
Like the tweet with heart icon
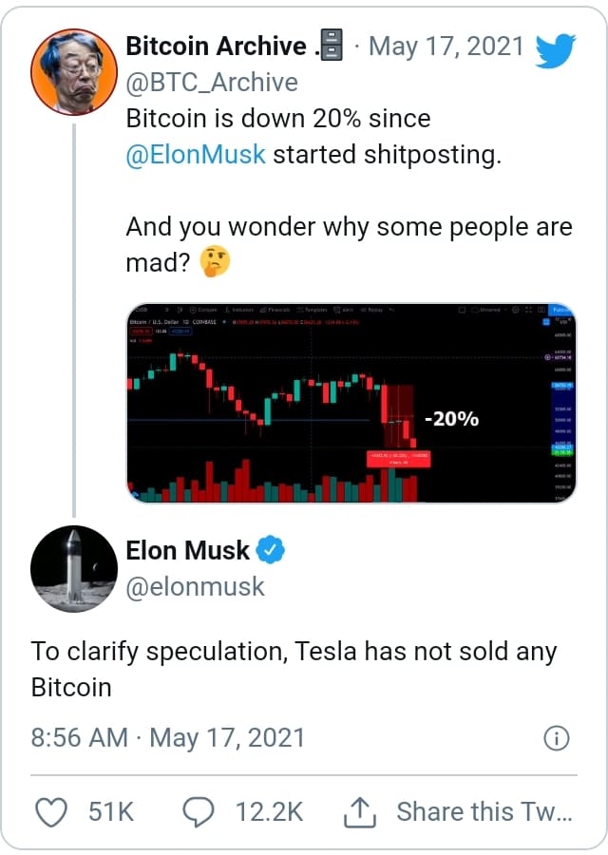(x=51, y=812)
